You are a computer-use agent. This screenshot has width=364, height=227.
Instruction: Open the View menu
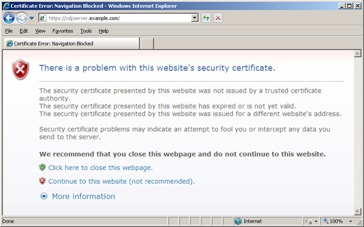pyautogui.click(x=40, y=31)
